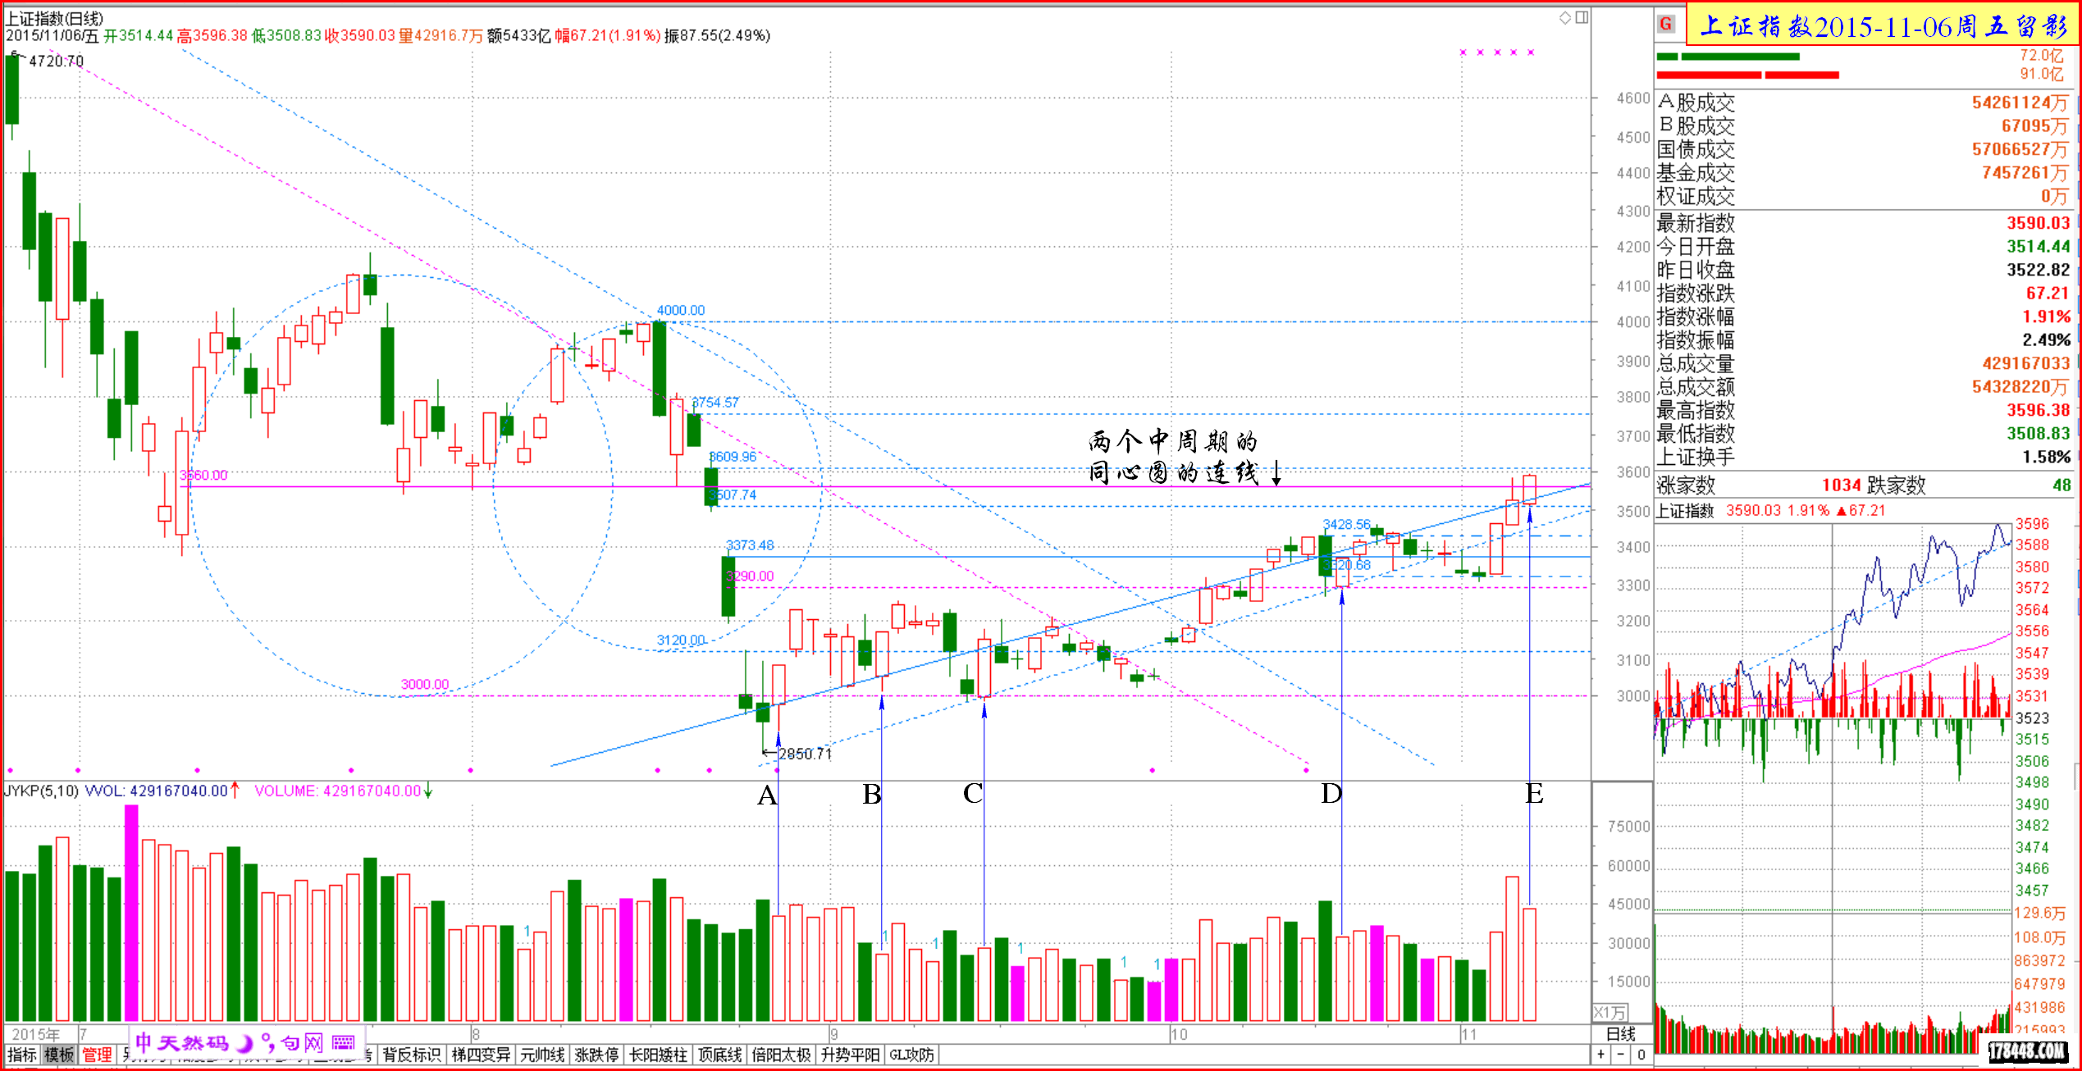The width and height of the screenshot is (2082, 1071).
Task: Click the 日线 period button
Action: (x=1621, y=1034)
